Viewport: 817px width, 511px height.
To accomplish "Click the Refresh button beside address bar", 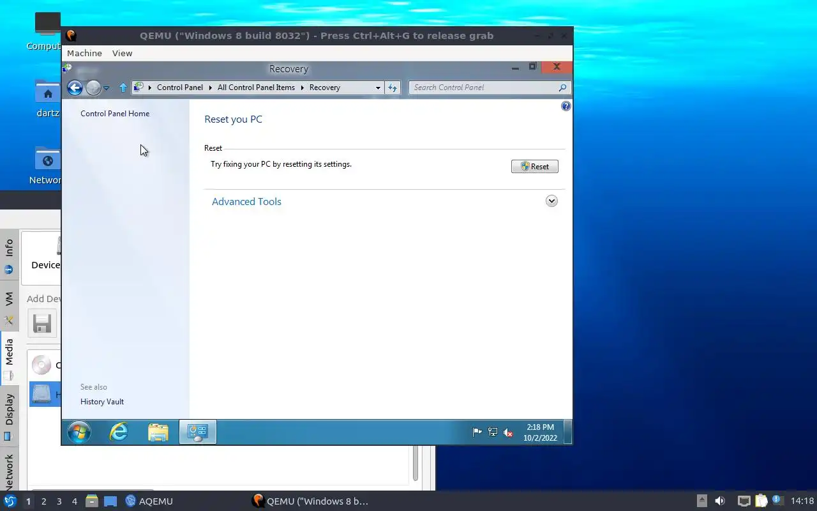I will click(x=393, y=88).
